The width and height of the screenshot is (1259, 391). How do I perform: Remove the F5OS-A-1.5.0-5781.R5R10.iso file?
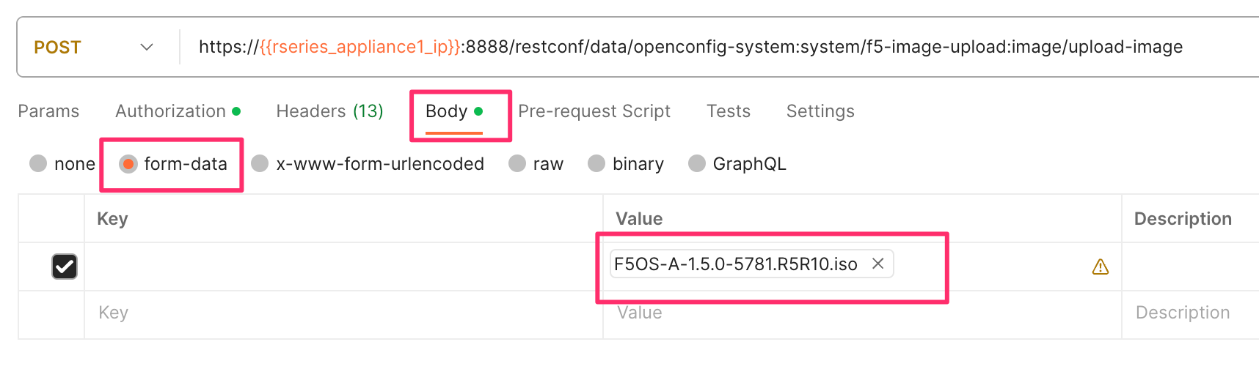click(x=877, y=264)
